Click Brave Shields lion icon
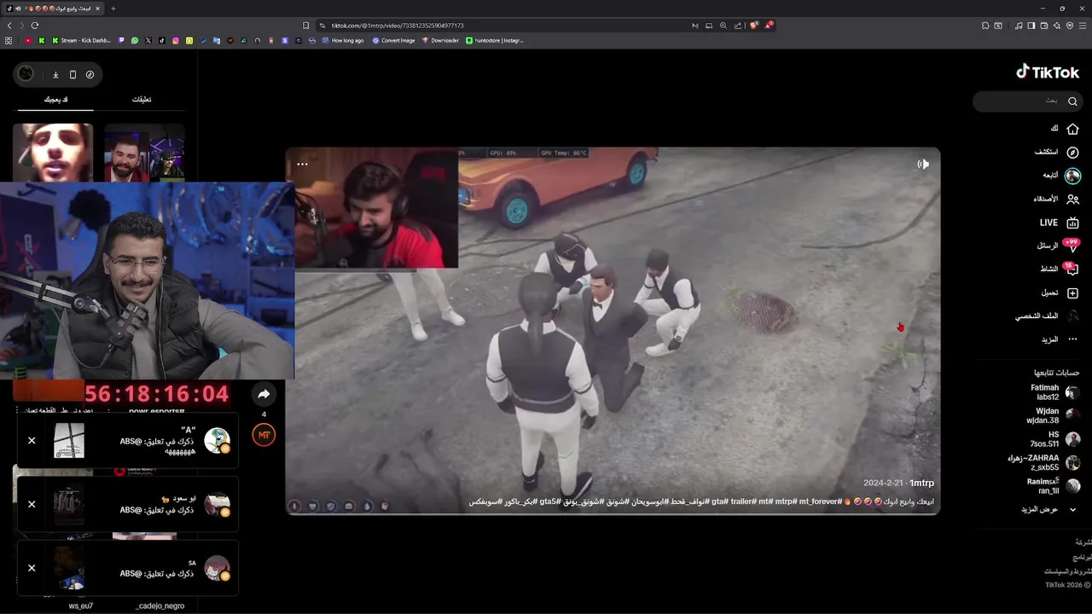 pyautogui.click(x=754, y=26)
